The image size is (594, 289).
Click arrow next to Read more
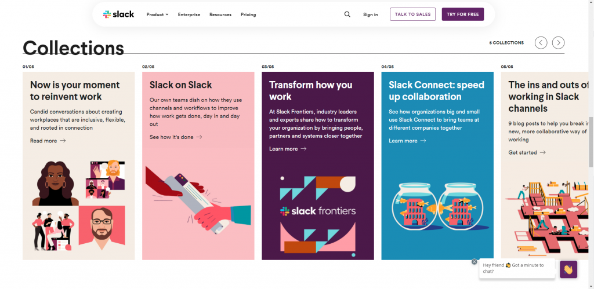click(x=63, y=141)
